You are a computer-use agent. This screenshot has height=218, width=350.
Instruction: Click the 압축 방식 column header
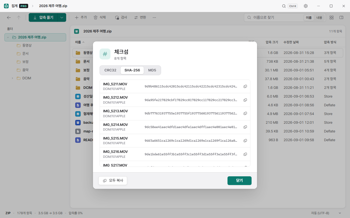[x=330, y=42]
